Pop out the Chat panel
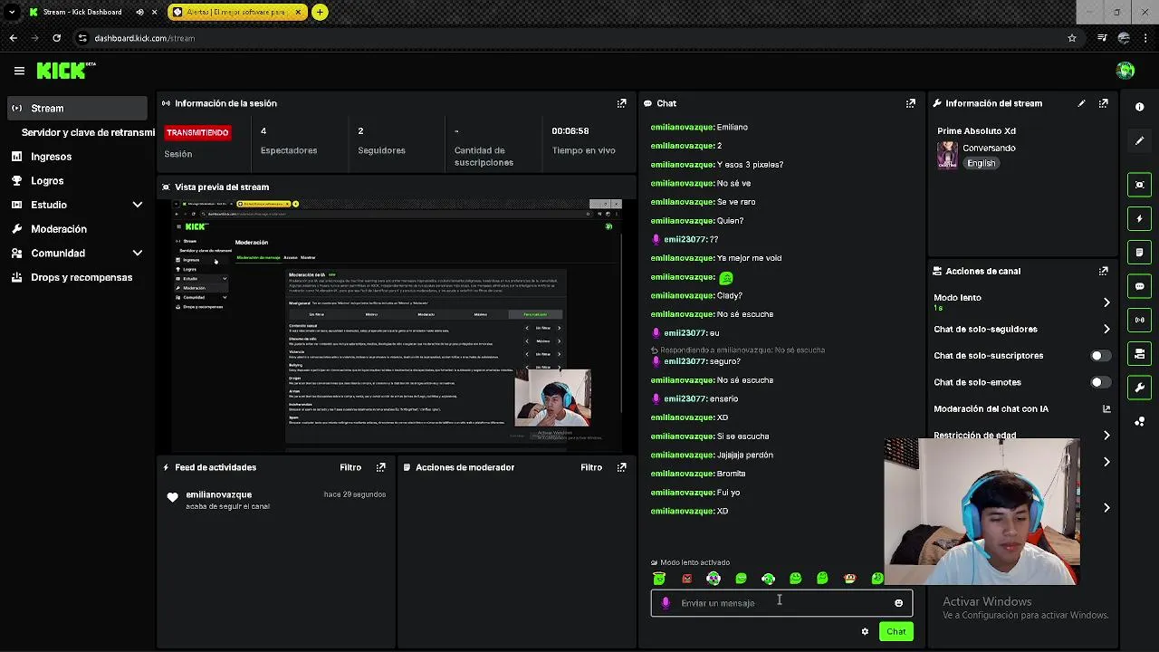 click(910, 103)
